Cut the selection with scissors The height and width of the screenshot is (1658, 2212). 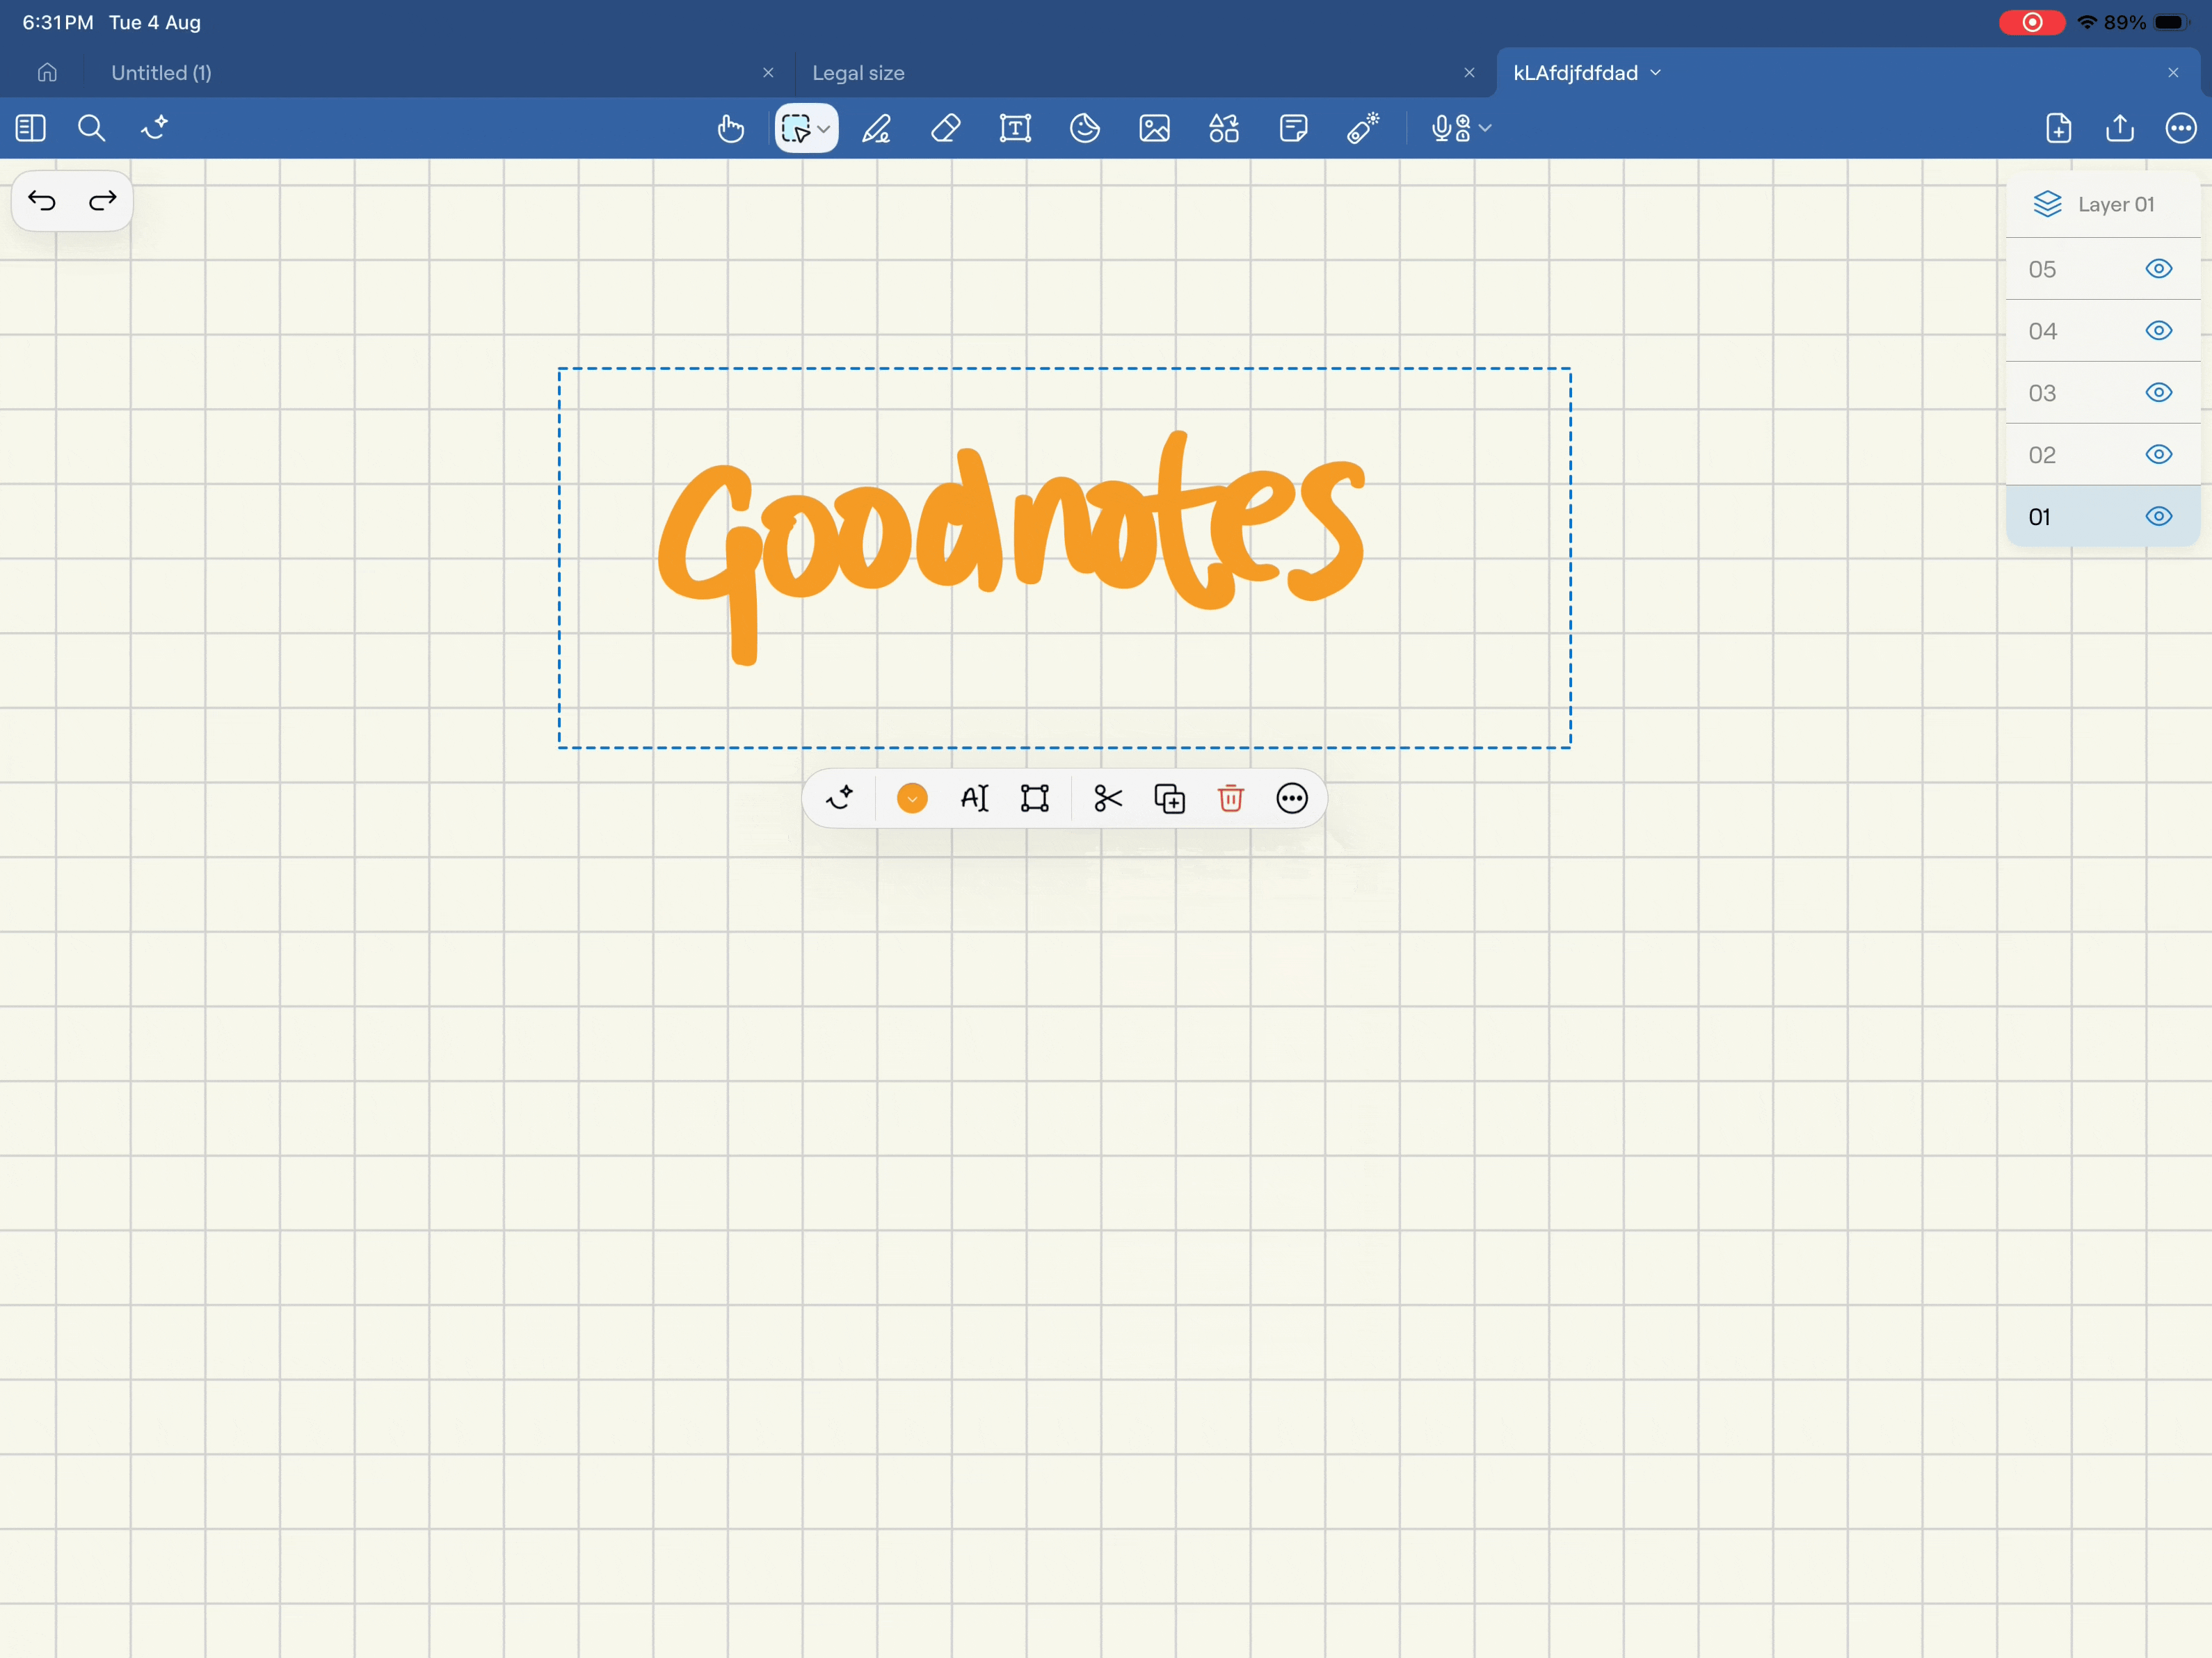point(1108,798)
